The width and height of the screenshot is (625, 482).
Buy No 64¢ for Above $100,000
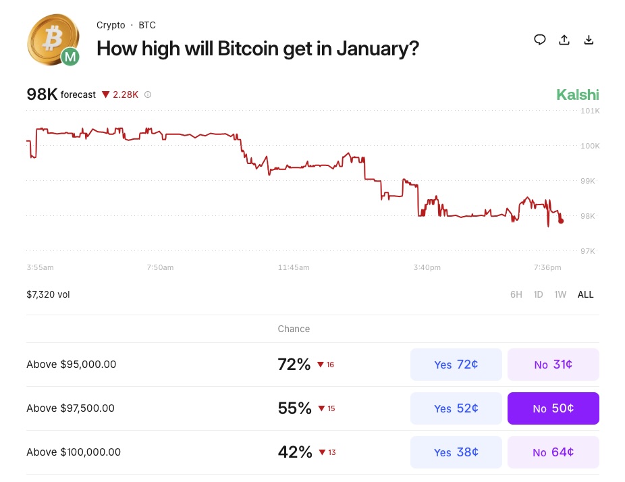[553, 452]
